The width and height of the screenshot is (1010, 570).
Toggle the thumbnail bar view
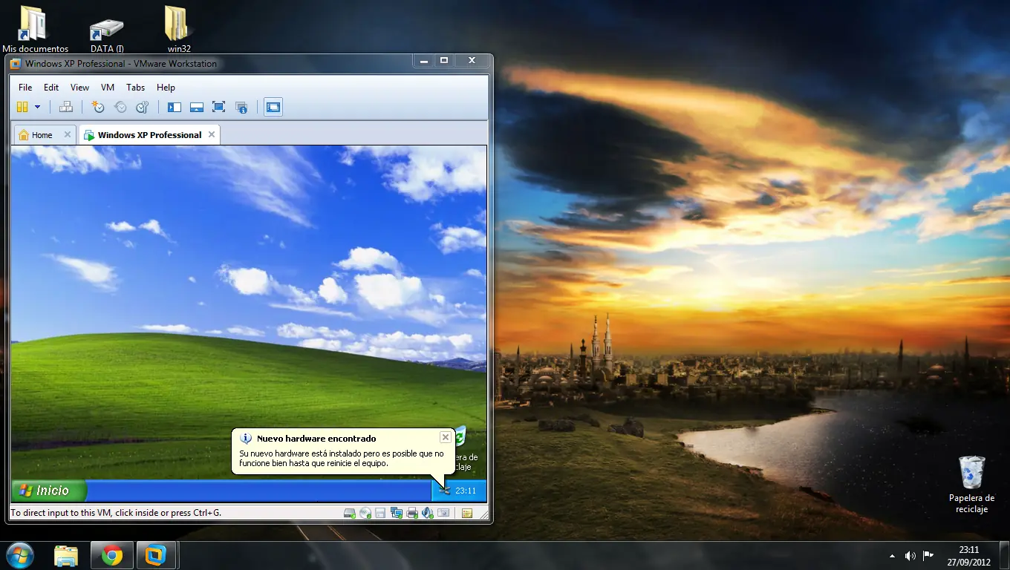coord(197,107)
